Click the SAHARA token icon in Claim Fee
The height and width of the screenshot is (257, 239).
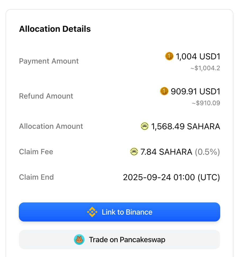(x=134, y=152)
